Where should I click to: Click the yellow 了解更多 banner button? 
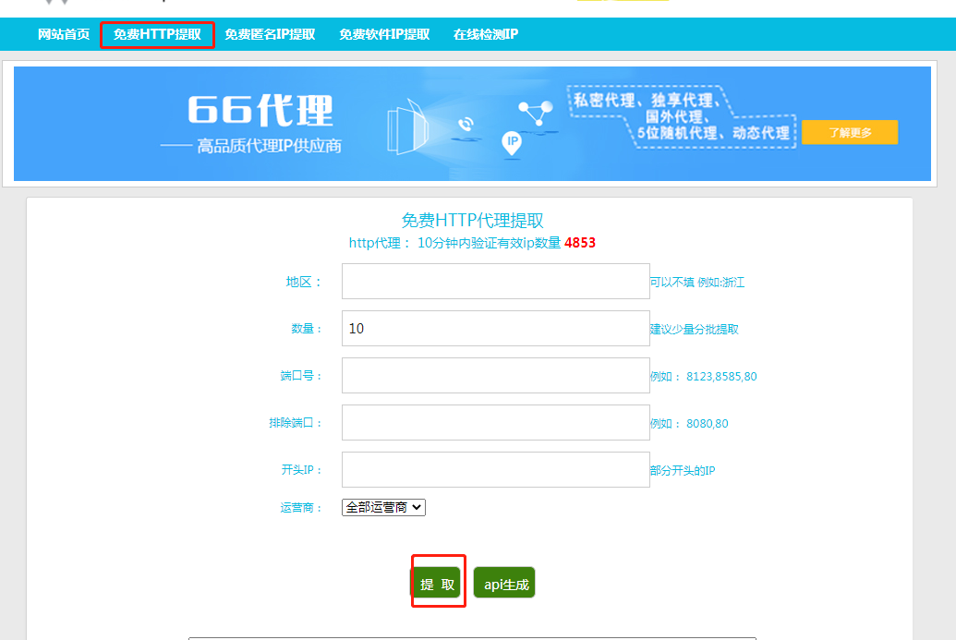[x=849, y=132]
